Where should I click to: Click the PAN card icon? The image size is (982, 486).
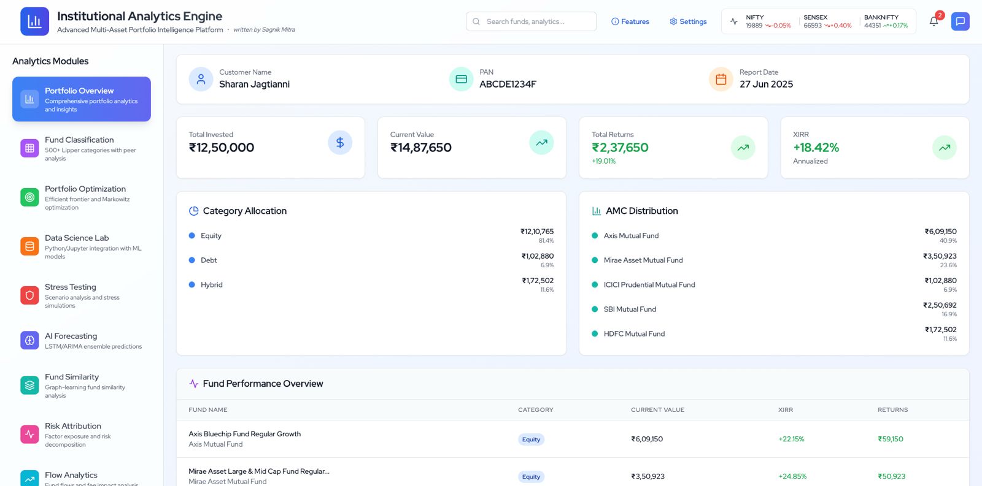[x=462, y=79]
